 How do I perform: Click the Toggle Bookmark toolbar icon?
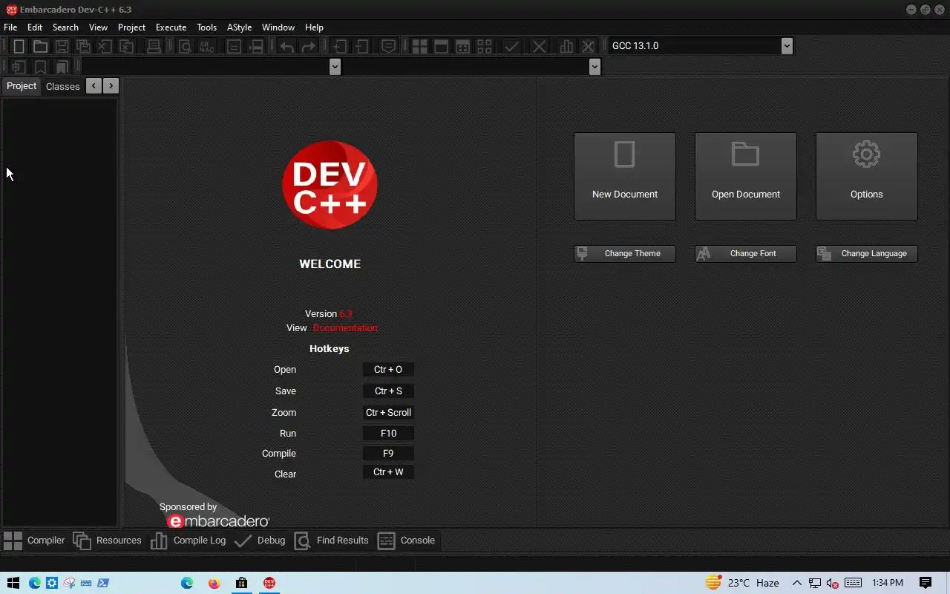pos(40,67)
